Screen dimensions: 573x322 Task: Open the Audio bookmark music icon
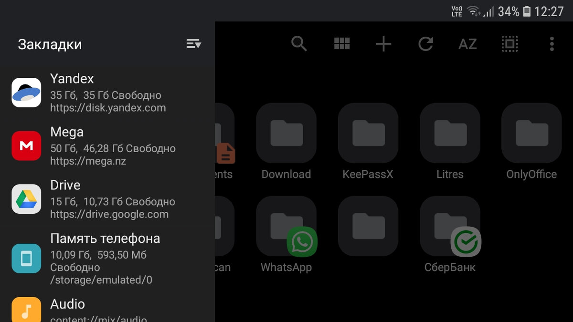click(x=26, y=310)
